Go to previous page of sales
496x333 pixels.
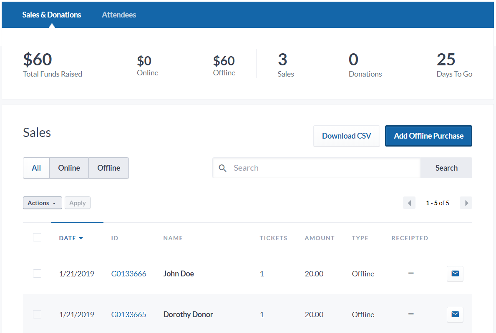point(409,203)
